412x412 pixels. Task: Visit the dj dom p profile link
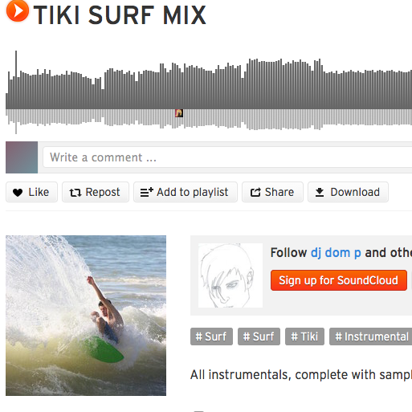tap(336, 253)
